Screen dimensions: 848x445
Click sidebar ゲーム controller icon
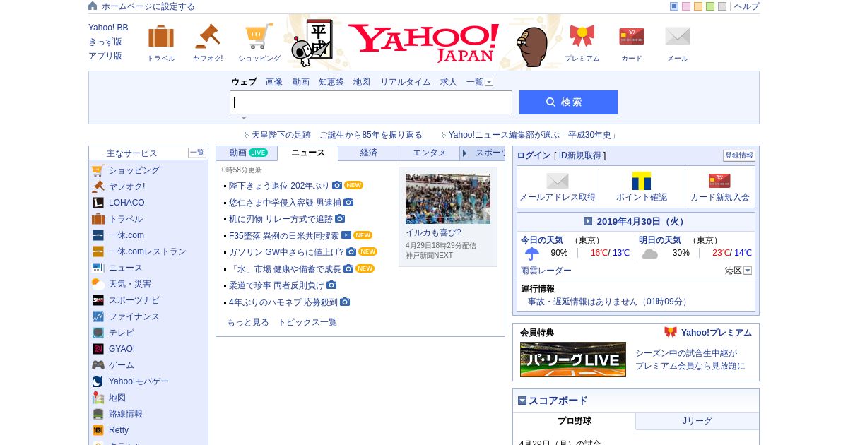tap(98, 365)
